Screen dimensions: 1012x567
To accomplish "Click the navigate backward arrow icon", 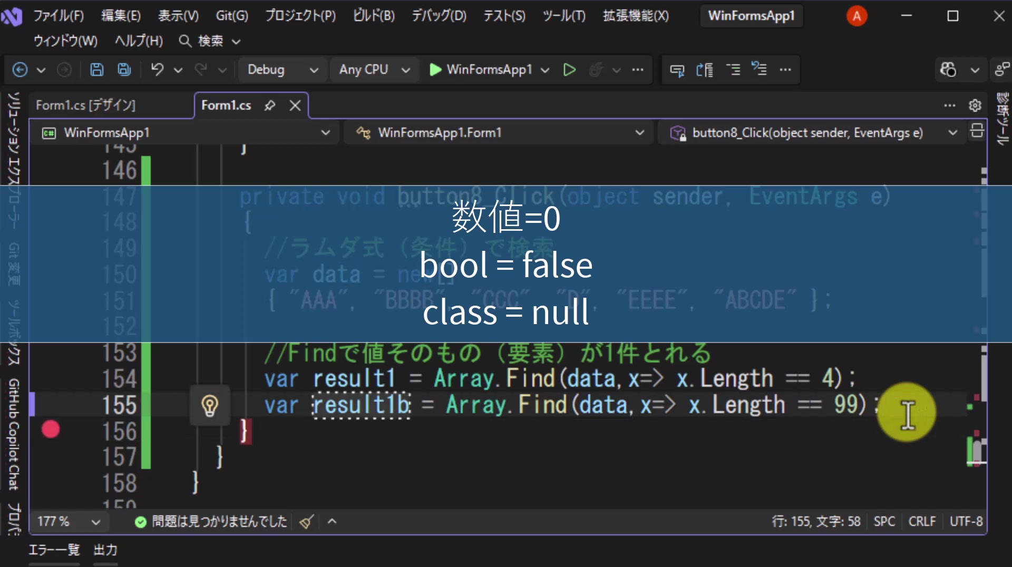I will pyautogui.click(x=20, y=70).
